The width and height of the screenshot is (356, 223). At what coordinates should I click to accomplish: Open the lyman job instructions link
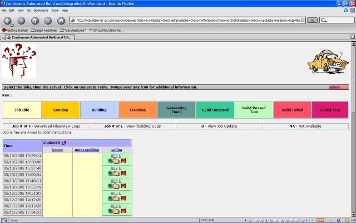[x=57, y=150]
